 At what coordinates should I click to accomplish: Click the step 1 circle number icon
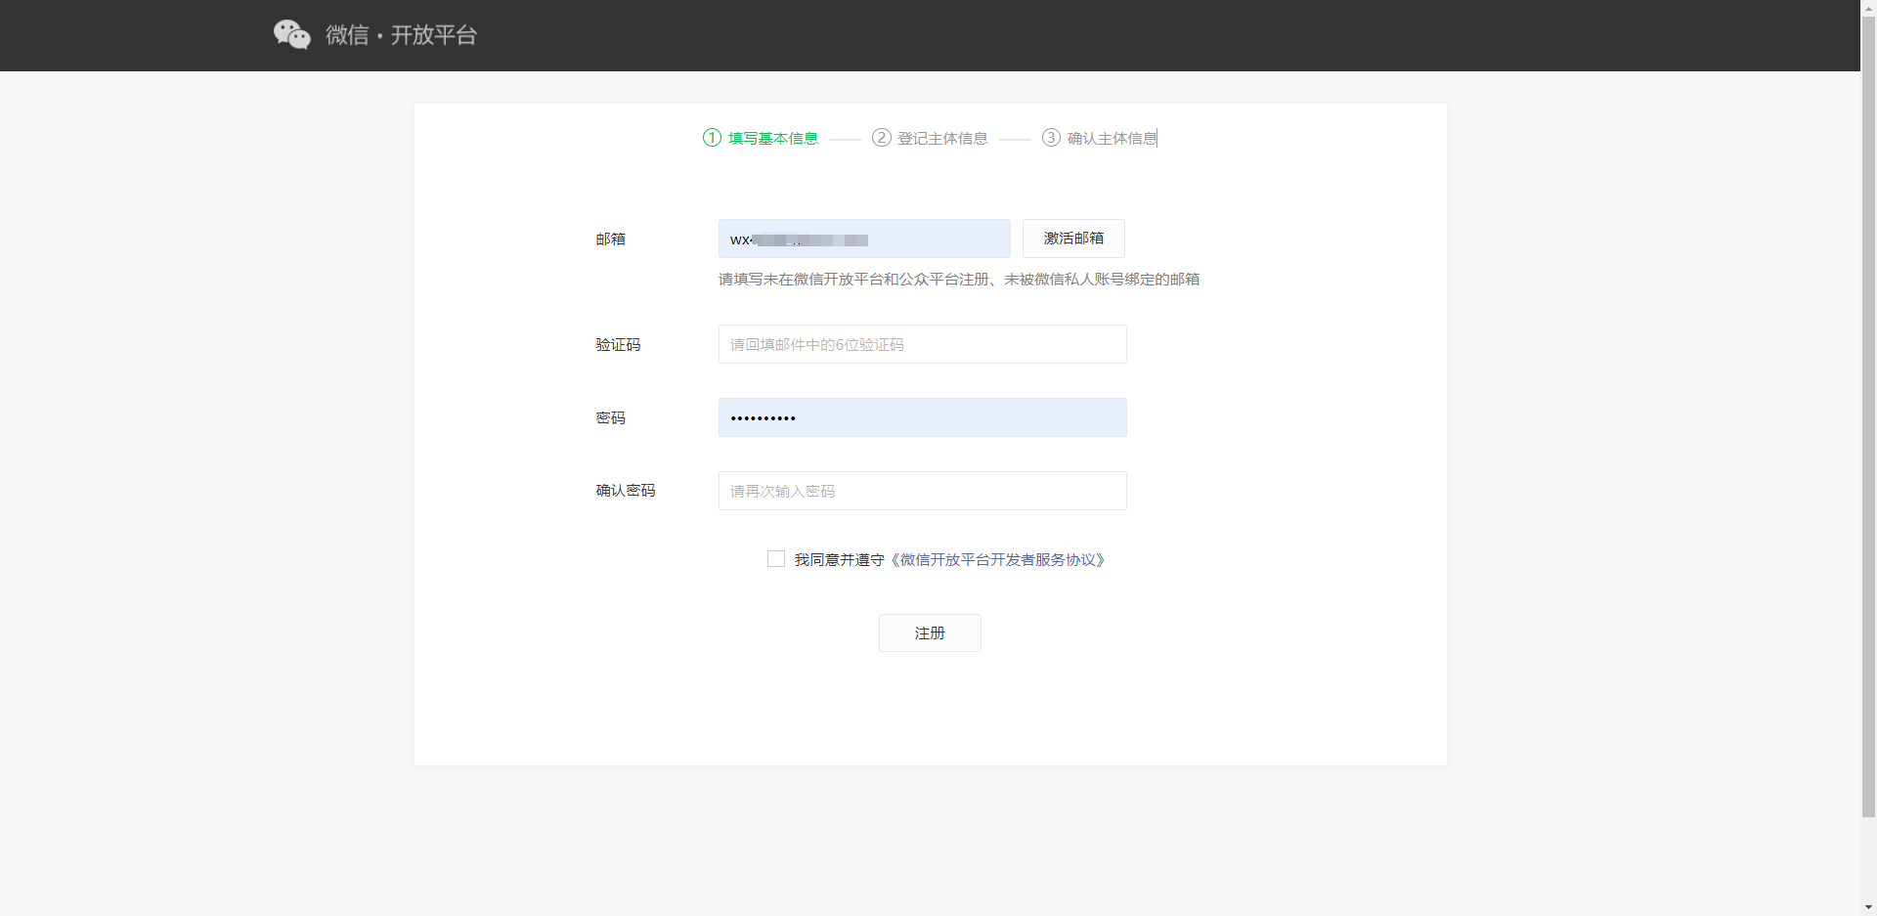(712, 138)
